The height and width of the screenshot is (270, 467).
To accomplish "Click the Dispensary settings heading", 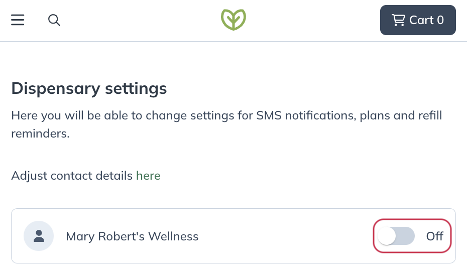I will tap(89, 88).
